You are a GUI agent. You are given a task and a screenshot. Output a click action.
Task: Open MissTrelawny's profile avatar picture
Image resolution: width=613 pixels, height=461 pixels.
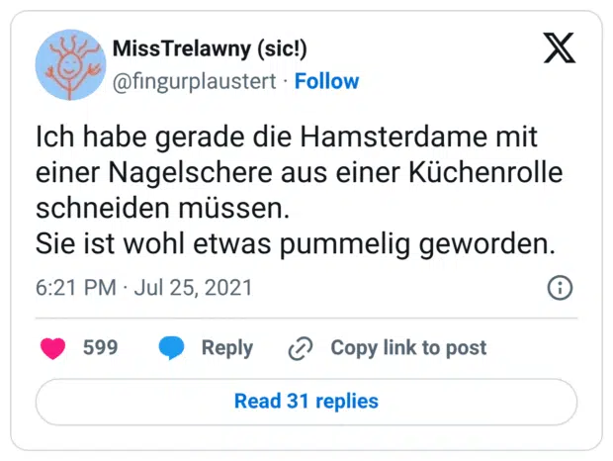(x=69, y=63)
